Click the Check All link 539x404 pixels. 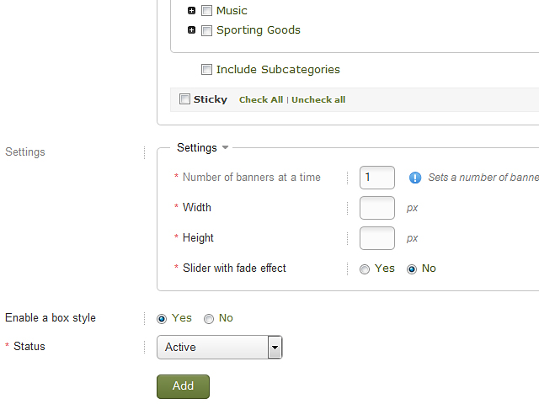pyautogui.click(x=261, y=99)
